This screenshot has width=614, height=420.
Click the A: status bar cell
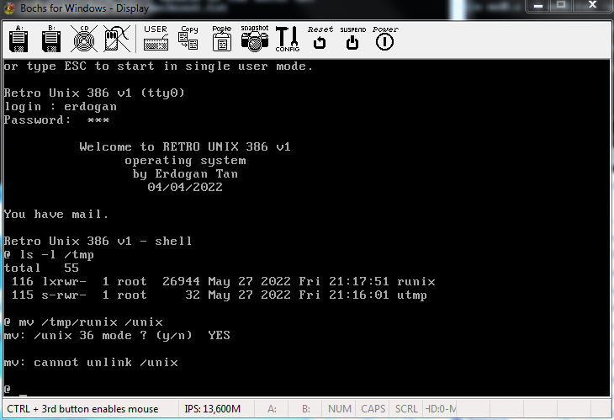(x=272, y=409)
